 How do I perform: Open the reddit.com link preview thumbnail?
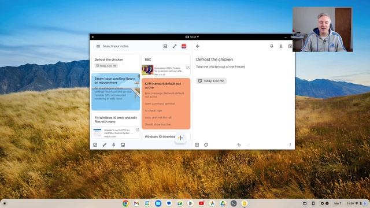(97, 132)
